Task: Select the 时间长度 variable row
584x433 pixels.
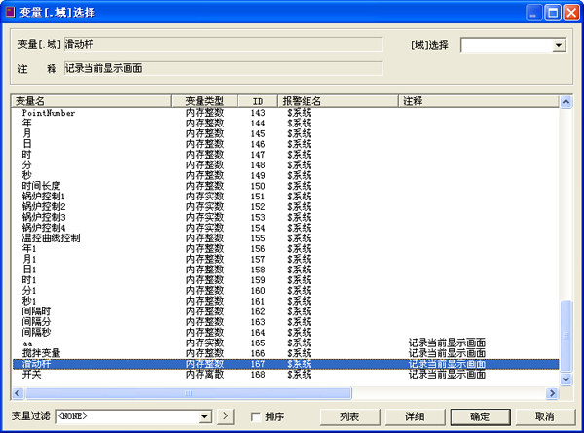Action: coord(285,186)
